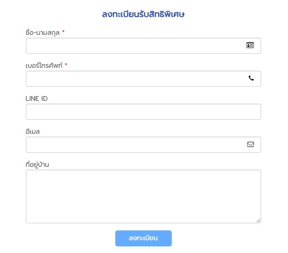The image size is (288, 253).
Task: Click inside the ที่อยู่บ้าน address textarea
Action: (x=143, y=196)
